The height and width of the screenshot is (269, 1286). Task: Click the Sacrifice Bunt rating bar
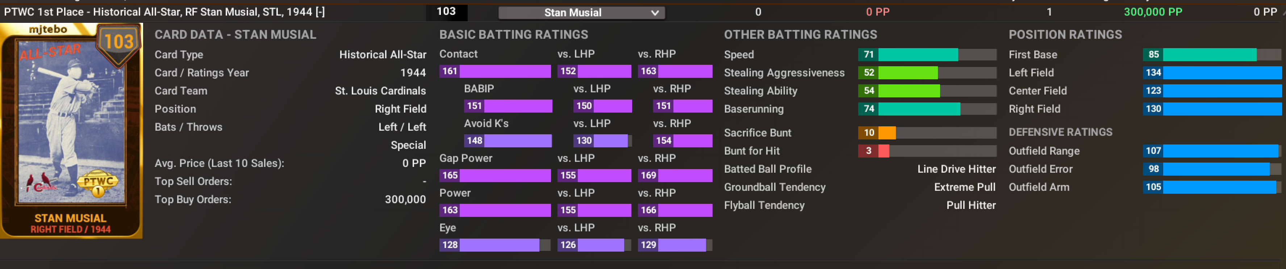click(x=927, y=133)
